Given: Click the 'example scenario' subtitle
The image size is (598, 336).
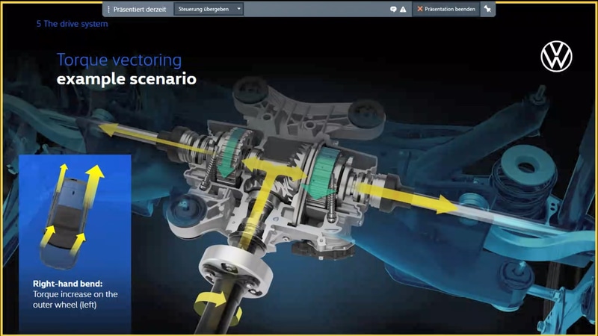Looking at the screenshot, I should click(126, 79).
